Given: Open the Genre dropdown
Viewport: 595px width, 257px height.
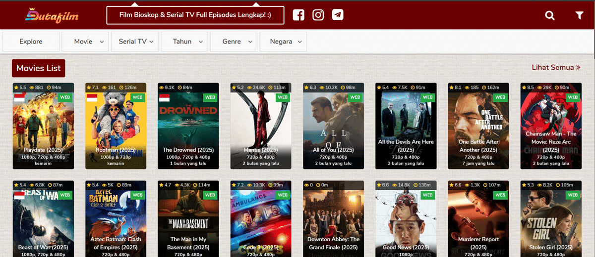Looking at the screenshot, I should (x=234, y=42).
